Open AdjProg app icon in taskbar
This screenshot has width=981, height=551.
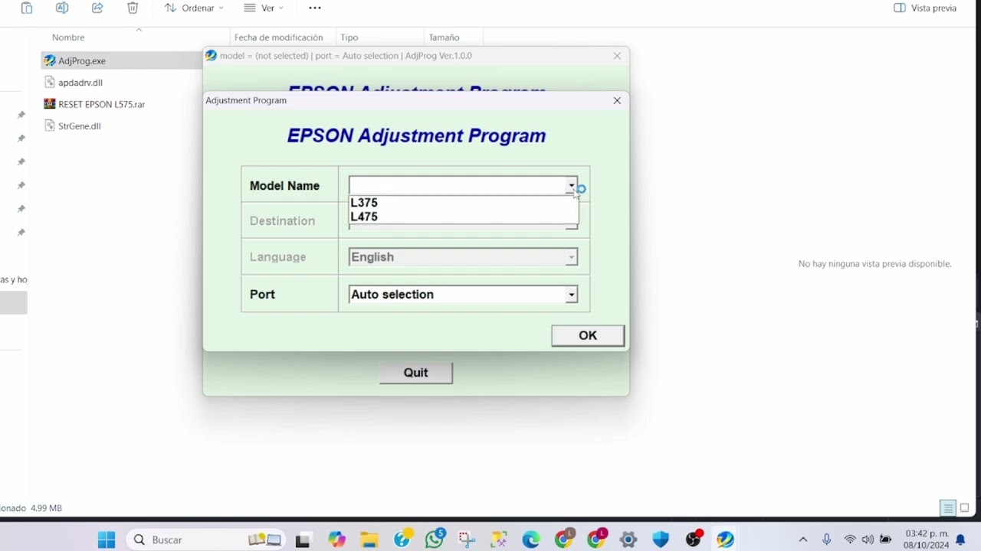725,540
